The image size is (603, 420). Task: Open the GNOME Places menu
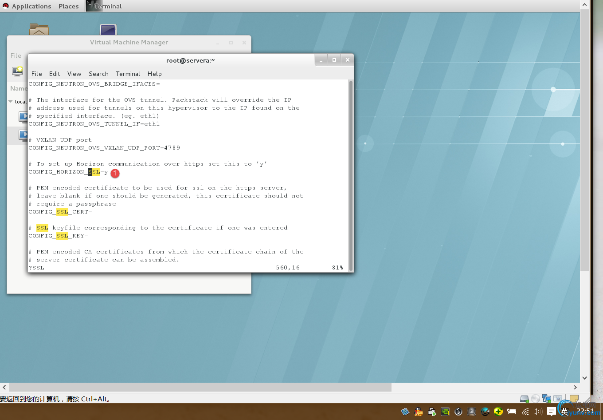coord(68,6)
